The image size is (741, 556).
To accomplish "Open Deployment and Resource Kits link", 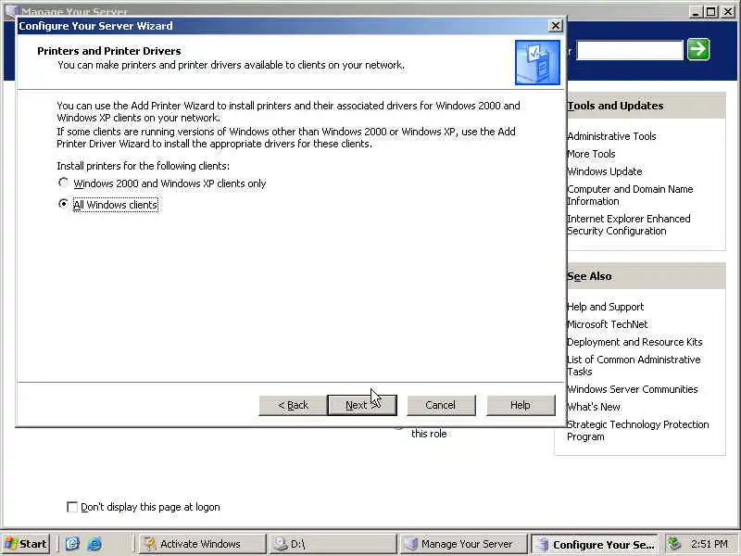I will coord(634,342).
